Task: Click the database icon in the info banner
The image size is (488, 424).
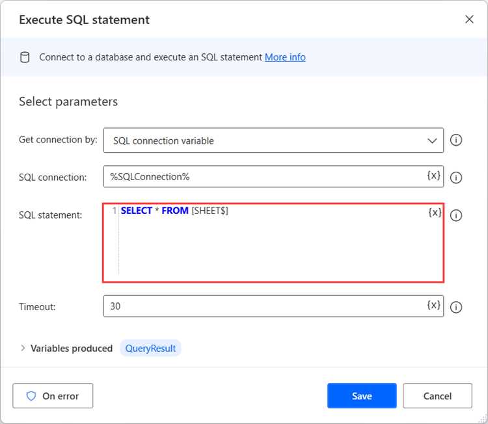Action: click(x=25, y=57)
